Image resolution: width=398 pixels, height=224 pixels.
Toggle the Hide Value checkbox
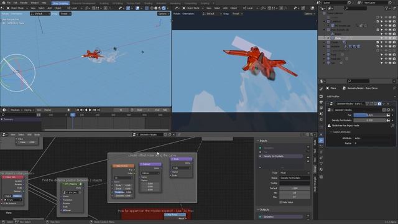280,202
